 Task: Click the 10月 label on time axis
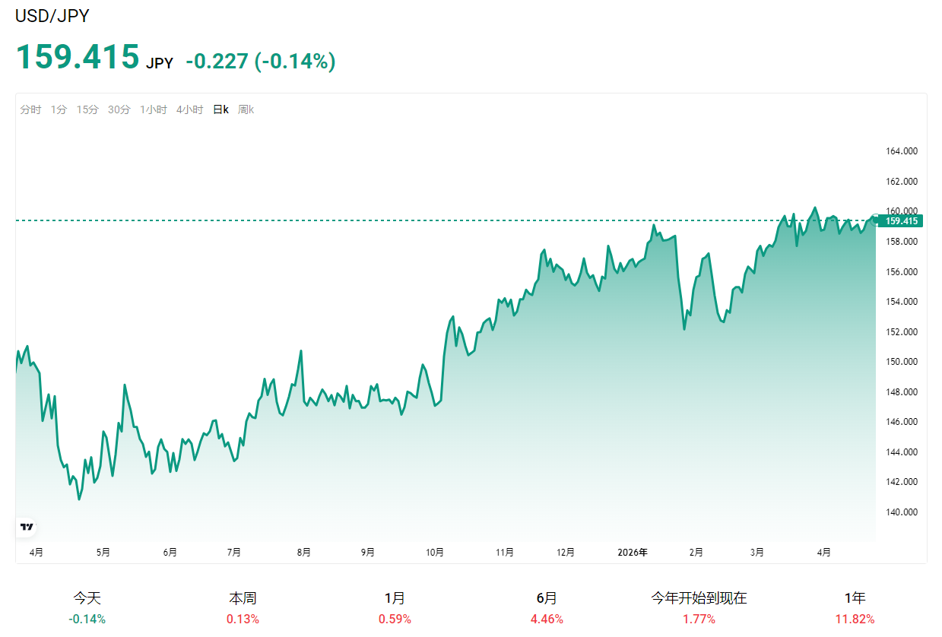click(x=435, y=553)
